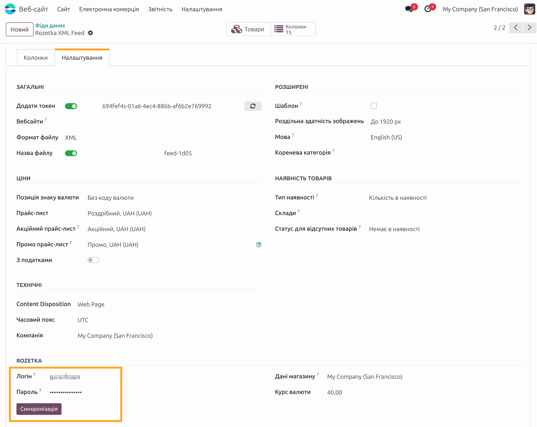Screen dimensions: 537x427
Task: Open the conversations chat icon
Action: tap(409, 9)
